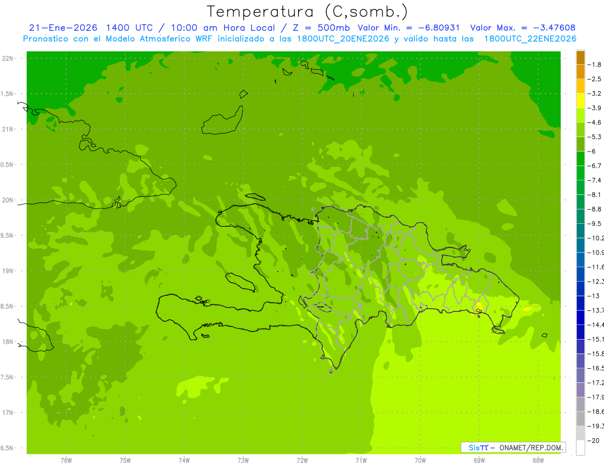Screen dimensions: 604x467
Task: Click the '1800UTC_20ENE2026' initialization text
Action: pyautogui.click(x=343, y=39)
